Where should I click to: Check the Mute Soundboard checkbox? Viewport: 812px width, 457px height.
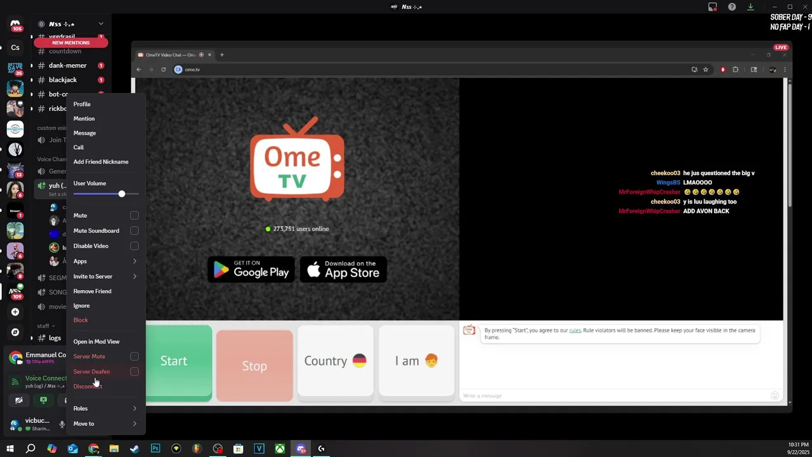134,231
